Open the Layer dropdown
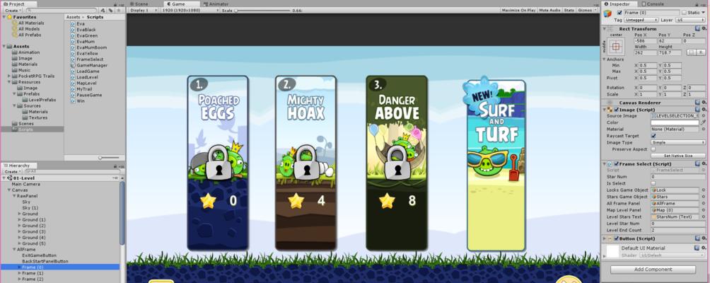Screen dimensions: 710x283 point(690,20)
